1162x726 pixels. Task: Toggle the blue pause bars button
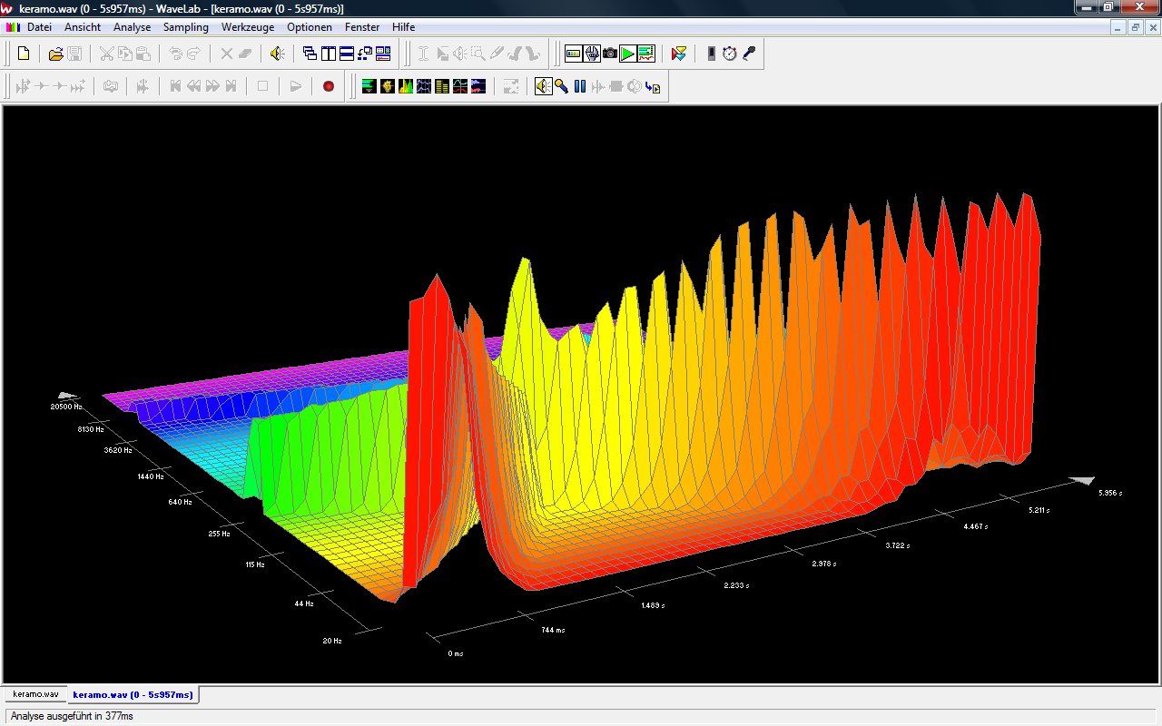pyautogui.click(x=579, y=86)
